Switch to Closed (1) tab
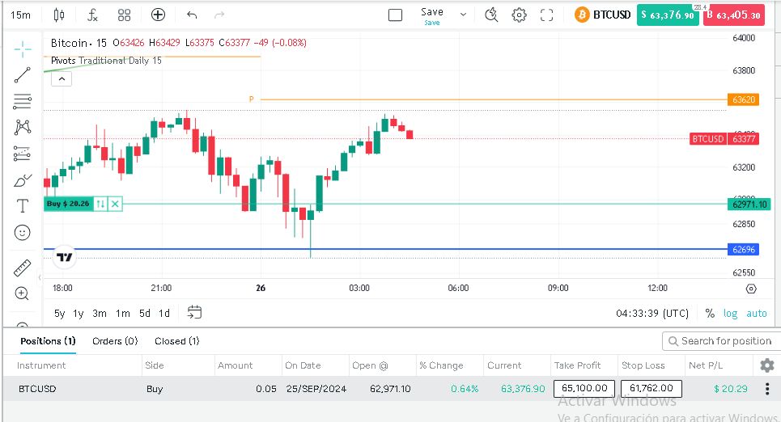 click(x=176, y=341)
